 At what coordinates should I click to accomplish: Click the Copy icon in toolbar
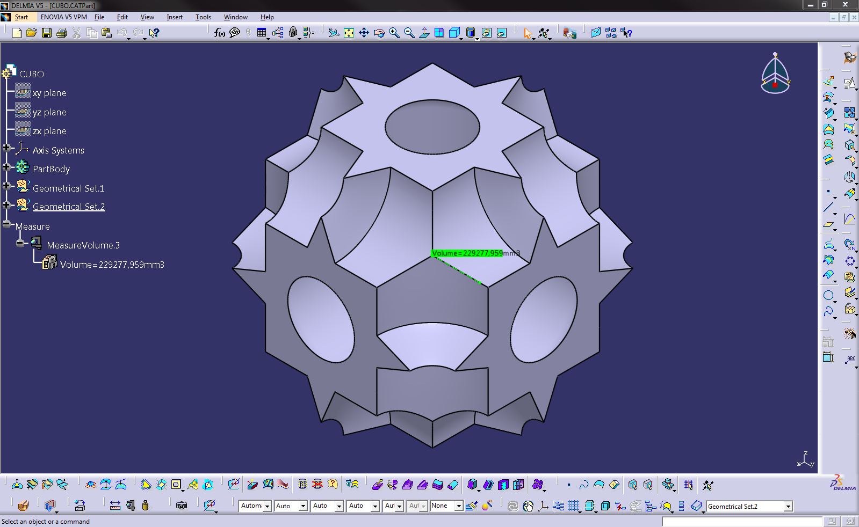pos(92,33)
